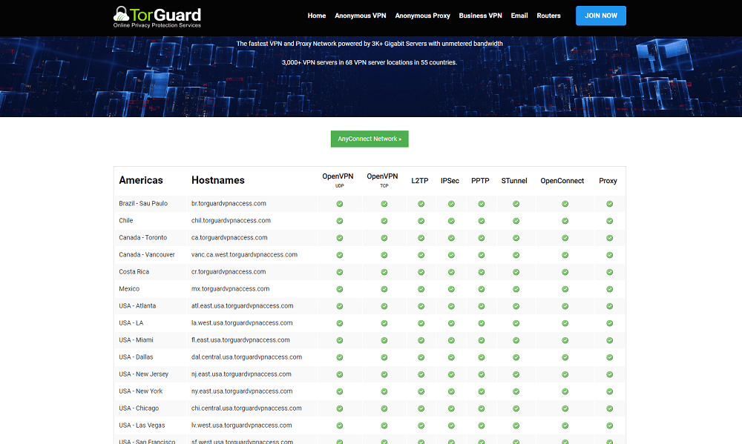Viewport: 742px width, 444px height.
Task: Open the Anonymous Proxy menu
Action: [x=422, y=16]
